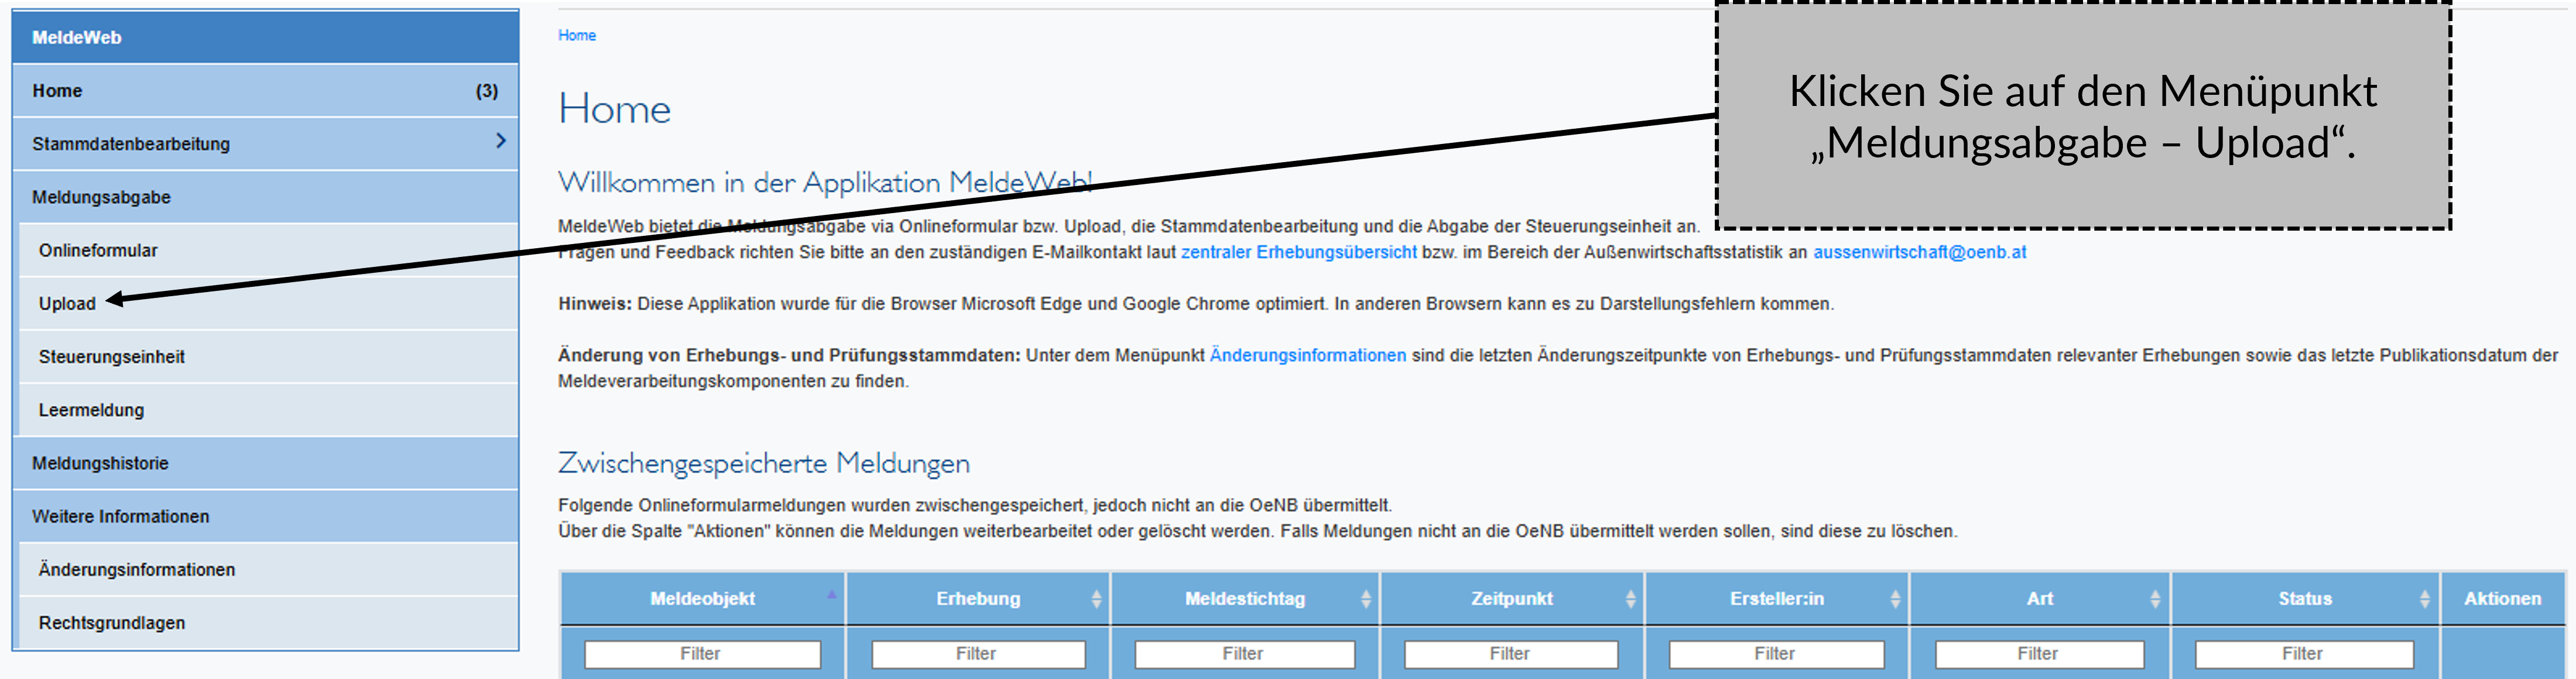The height and width of the screenshot is (679, 2576).
Task: Open Änderungsinformationen link in text
Action: click(1307, 355)
